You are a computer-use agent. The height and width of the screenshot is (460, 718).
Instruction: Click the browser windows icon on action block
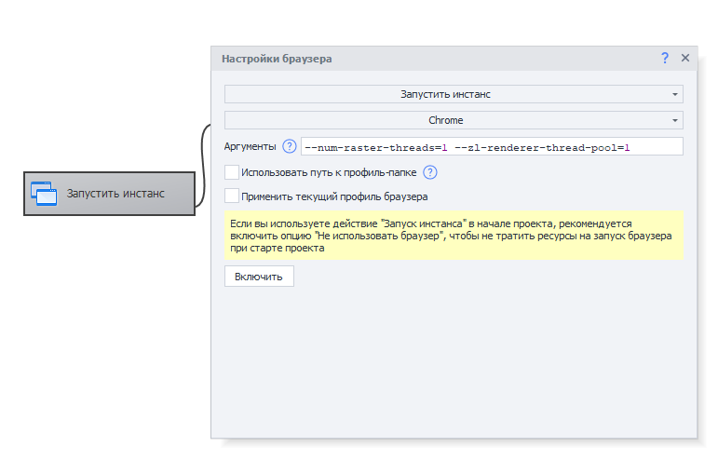point(44,193)
